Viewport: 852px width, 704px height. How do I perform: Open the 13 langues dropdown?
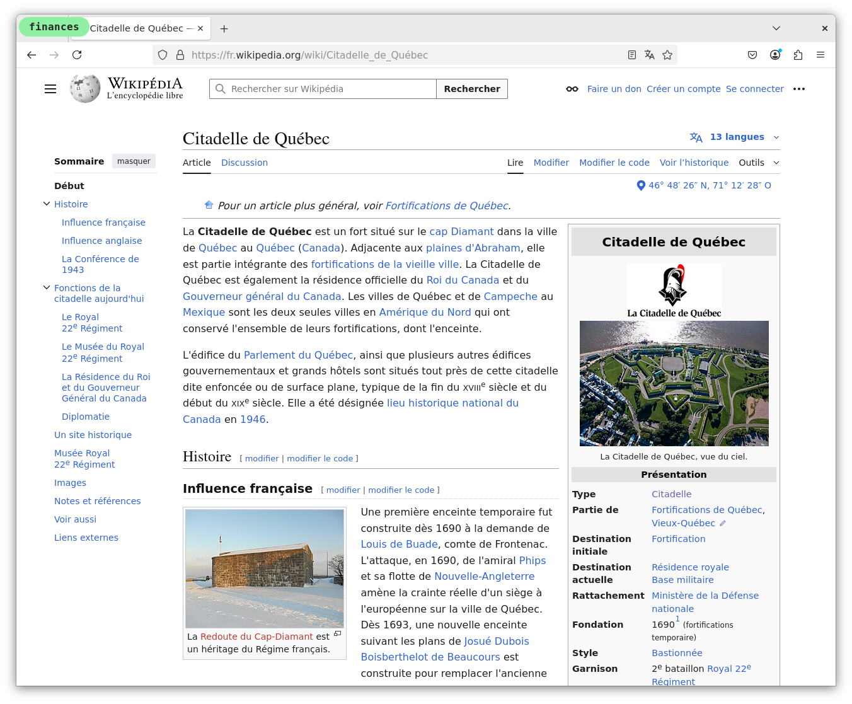[735, 137]
